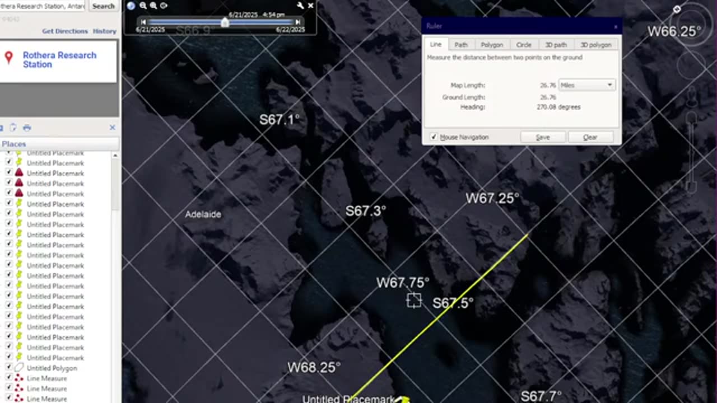Open the Miles units dropdown
717x403 pixels.
click(x=586, y=85)
